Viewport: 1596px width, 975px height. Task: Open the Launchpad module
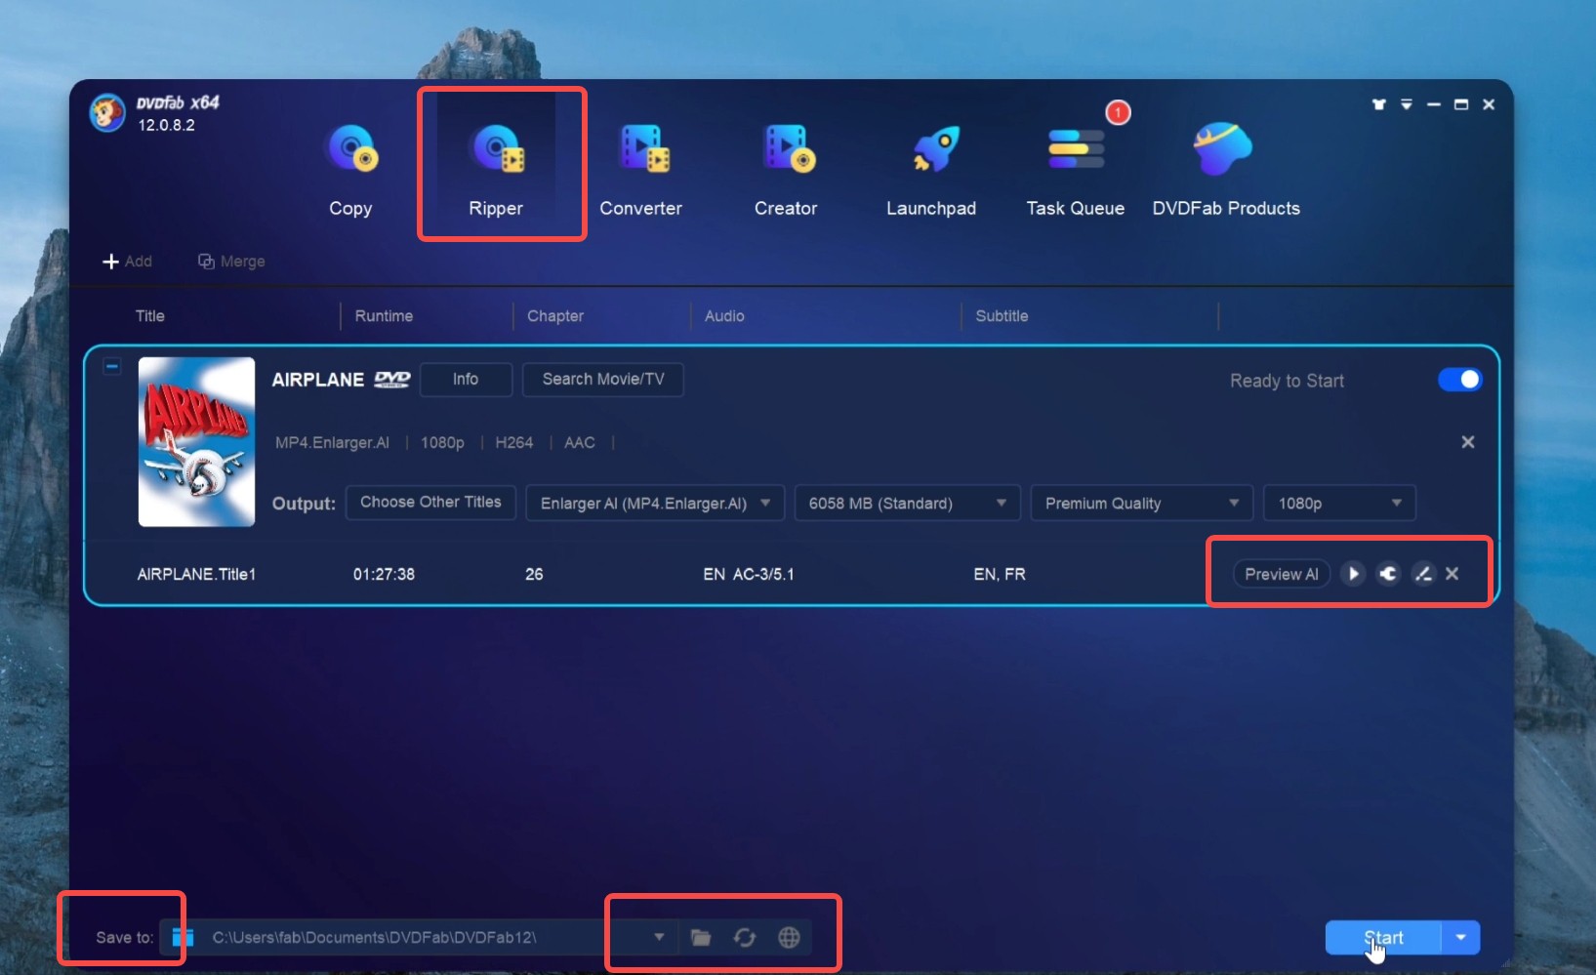pos(931,168)
